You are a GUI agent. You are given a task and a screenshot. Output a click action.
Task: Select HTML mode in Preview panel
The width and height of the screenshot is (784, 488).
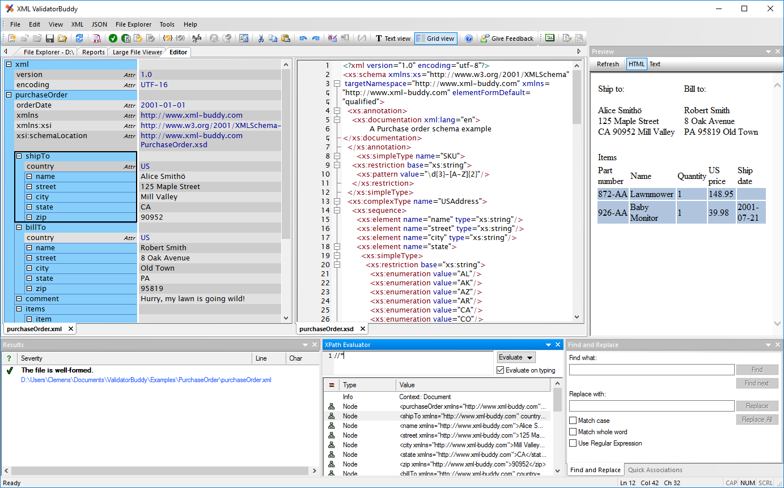pos(637,64)
